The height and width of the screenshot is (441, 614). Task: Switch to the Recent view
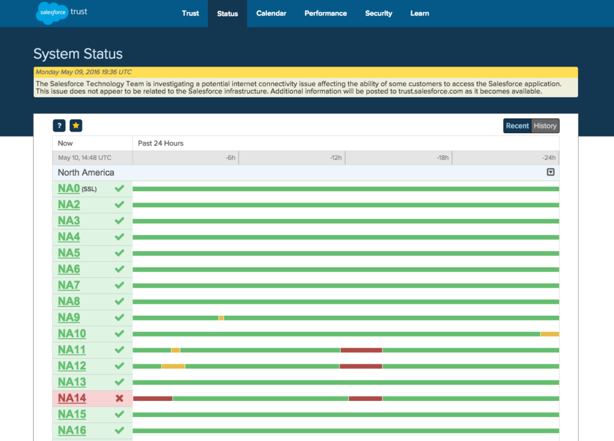[x=517, y=126]
